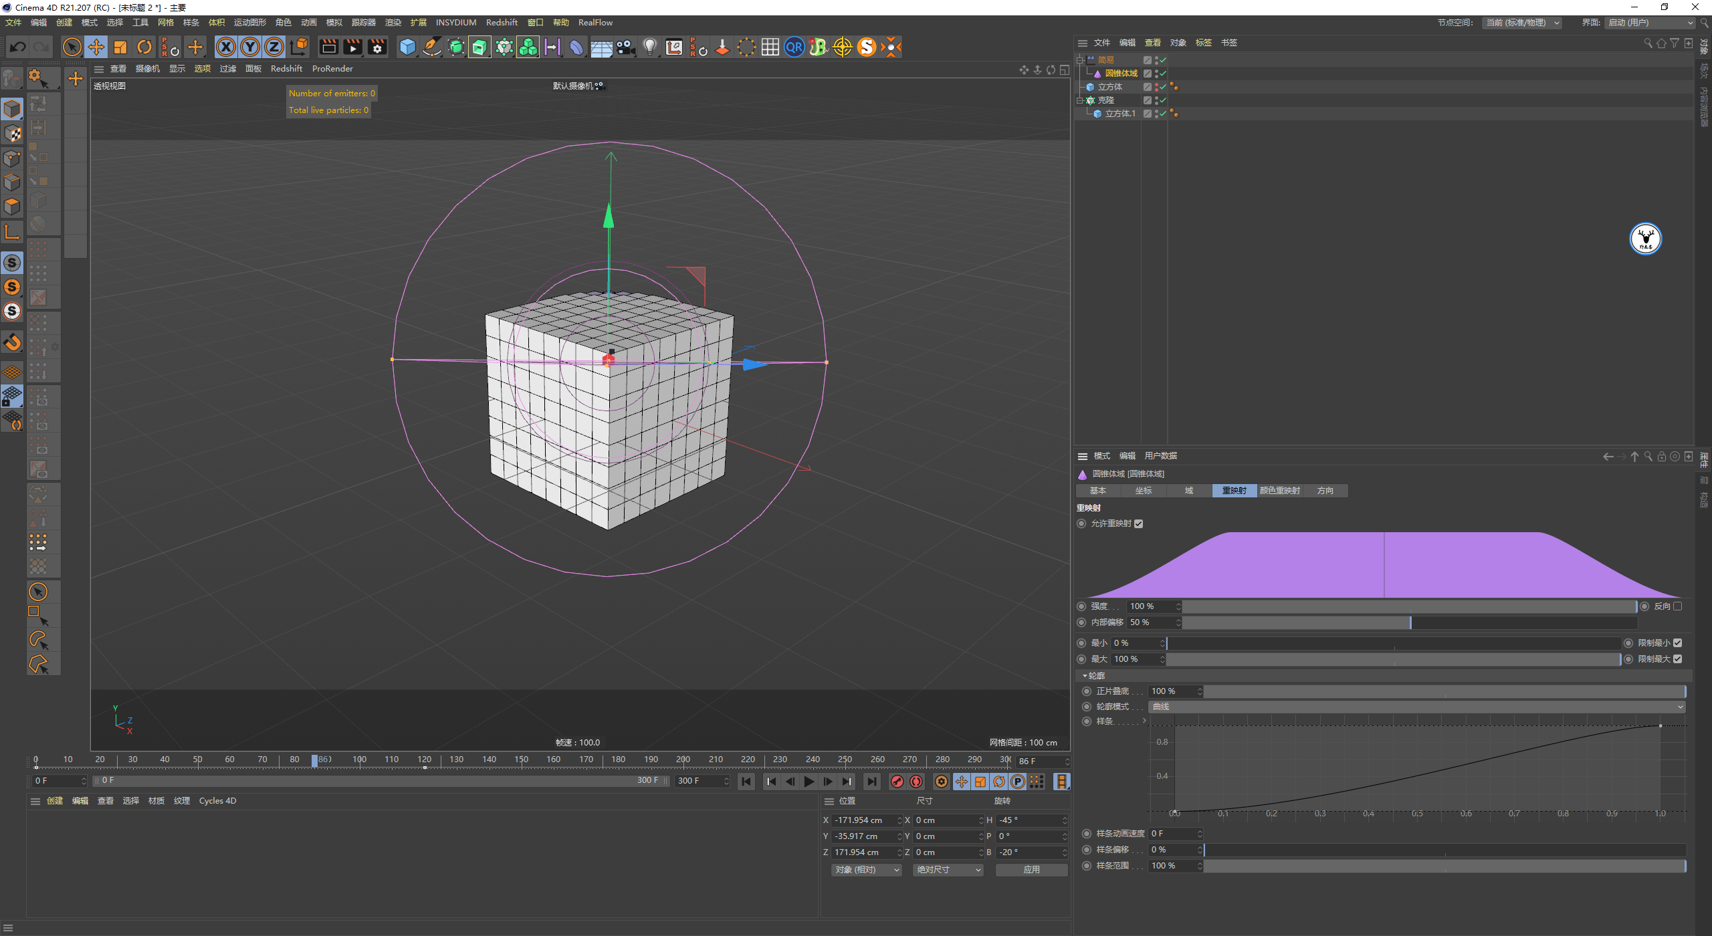Open the 文件 menu in main menu bar
Screen dimensions: 1712x936
pos(13,23)
